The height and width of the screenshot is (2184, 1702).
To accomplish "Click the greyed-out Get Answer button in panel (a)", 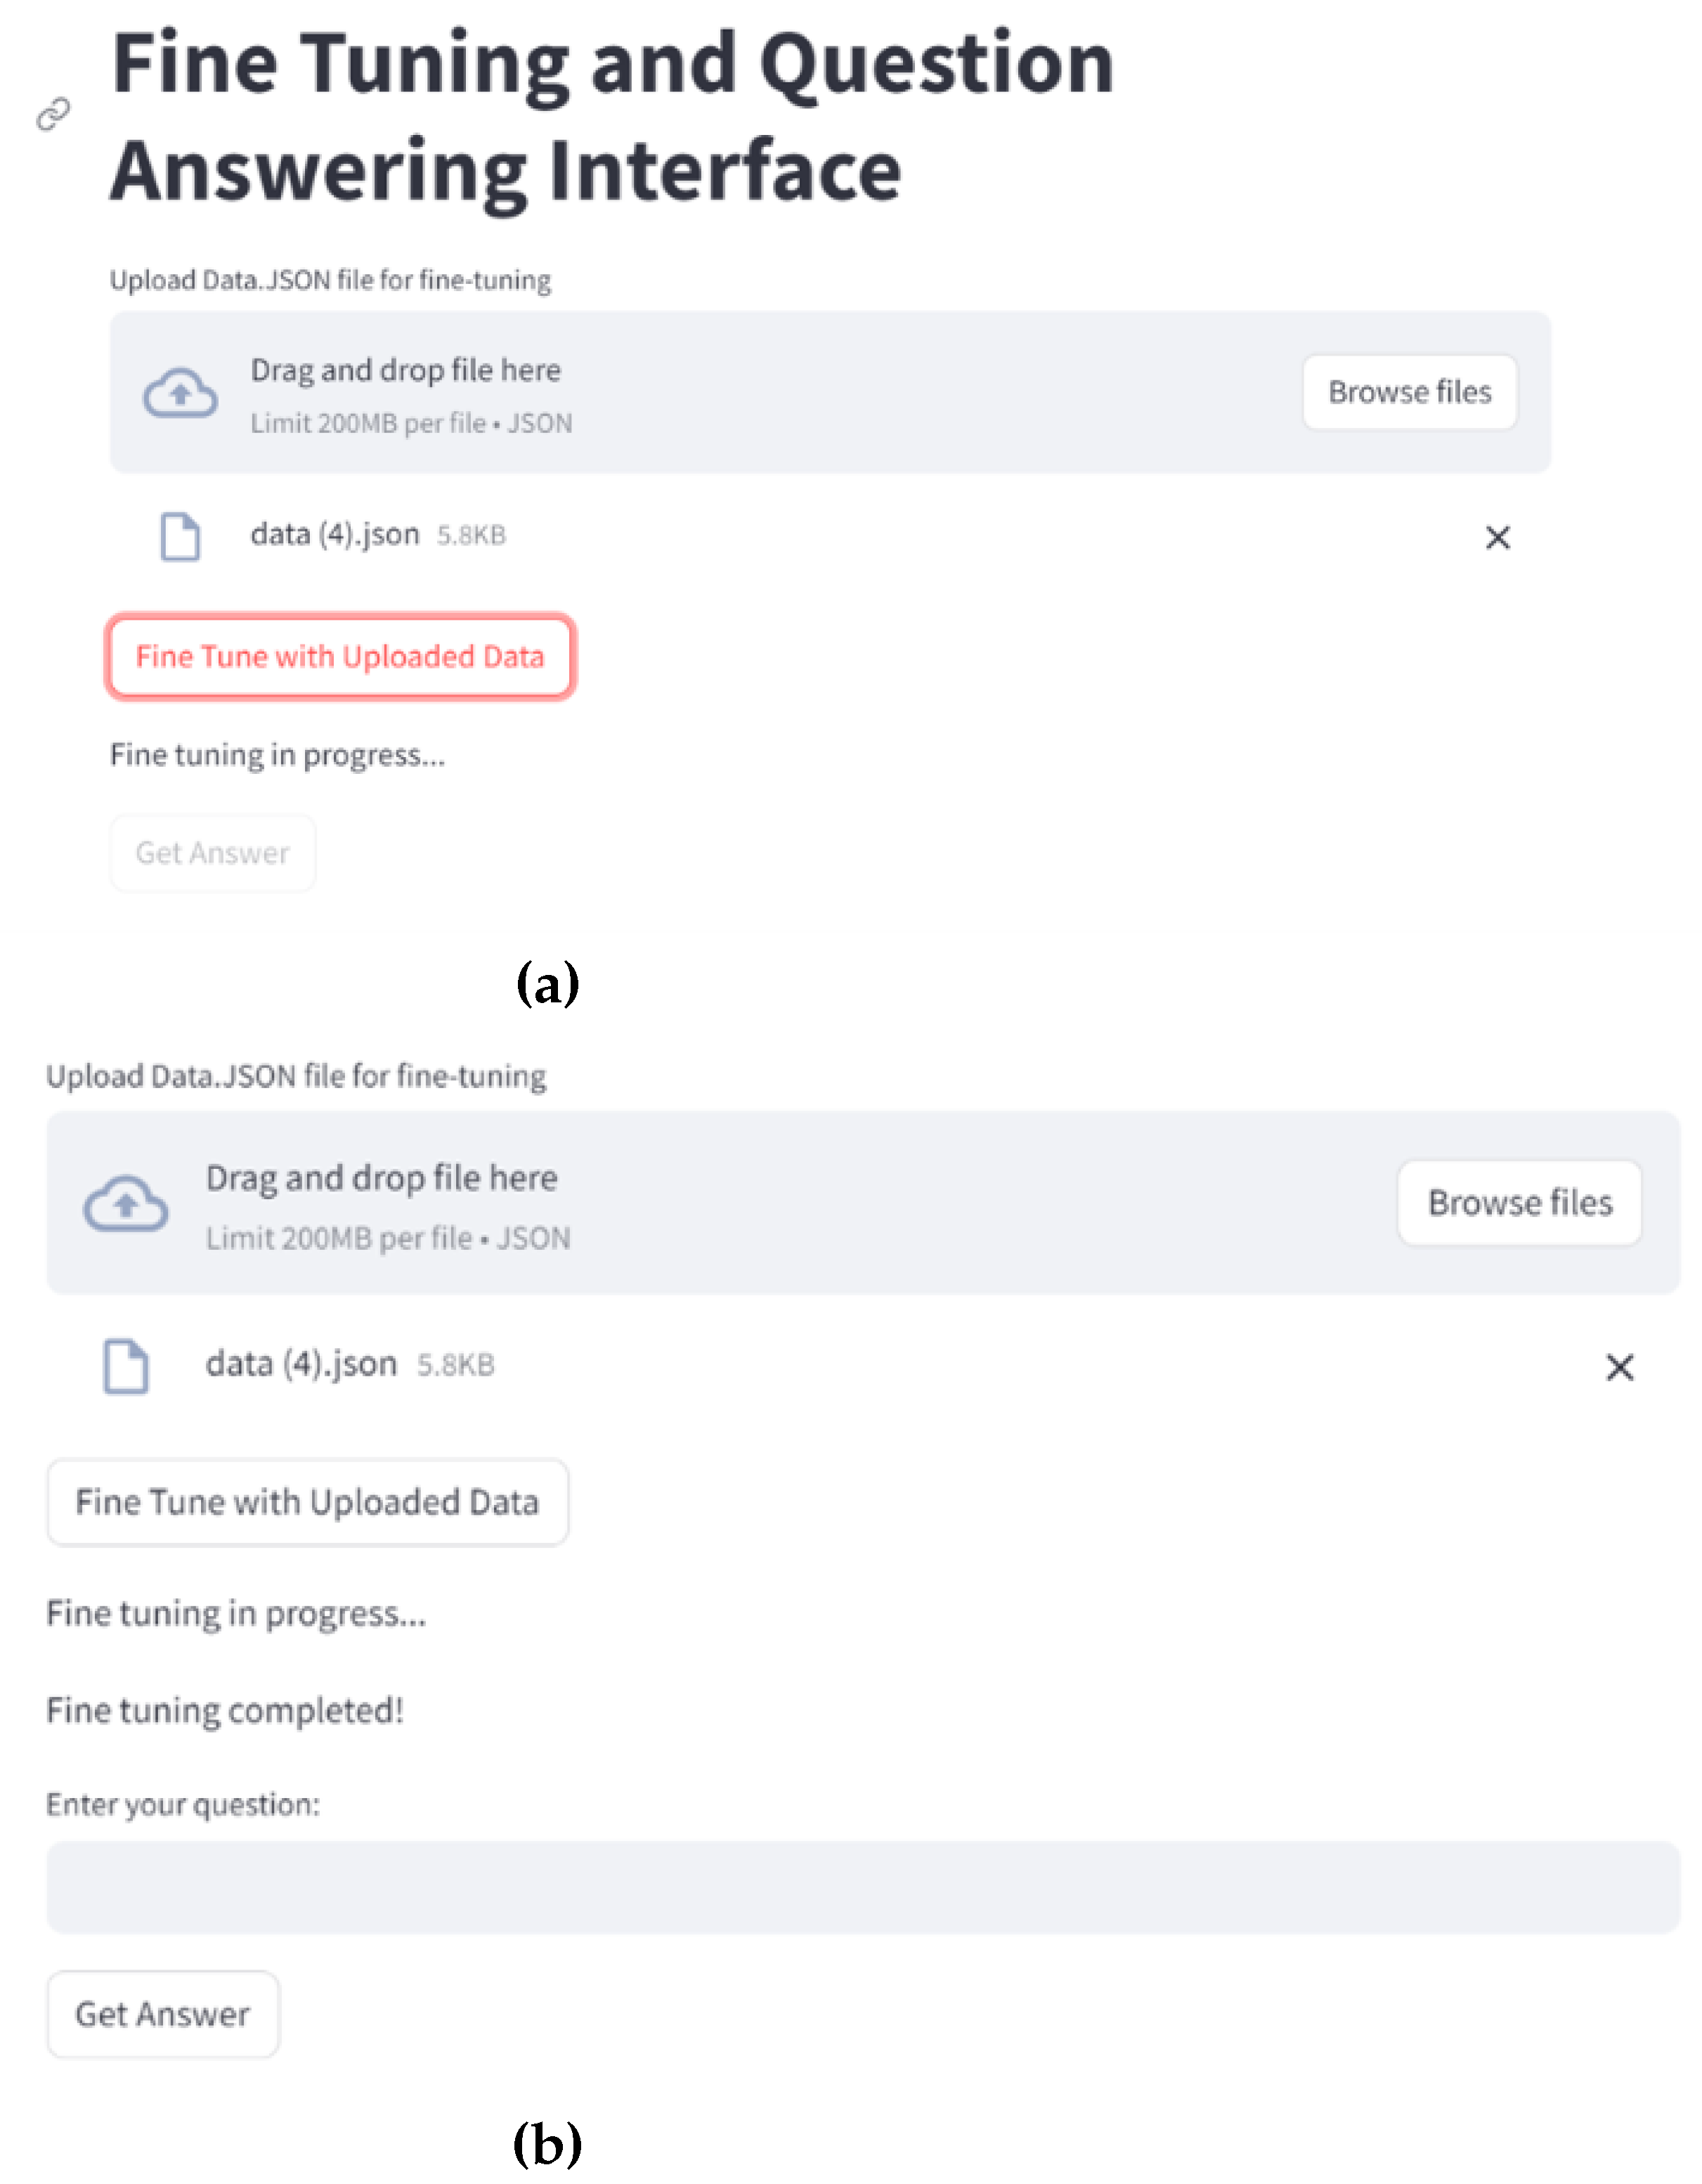I will (213, 853).
